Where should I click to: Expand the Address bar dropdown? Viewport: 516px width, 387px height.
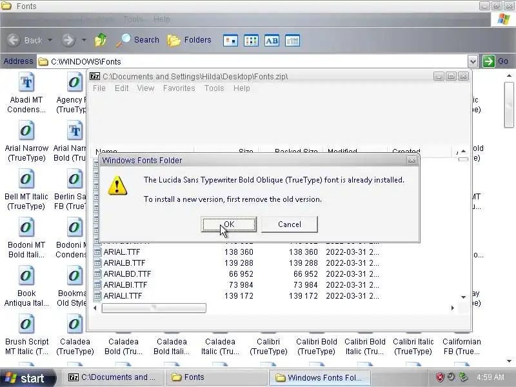click(x=473, y=61)
